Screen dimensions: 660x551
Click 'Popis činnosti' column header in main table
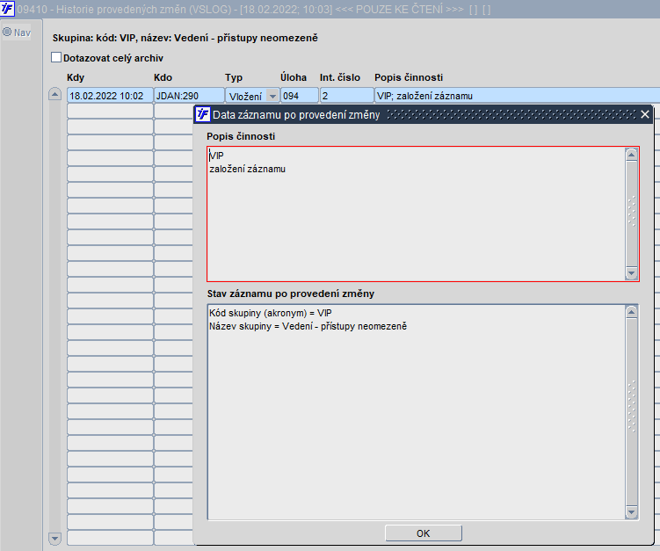click(409, 77)
